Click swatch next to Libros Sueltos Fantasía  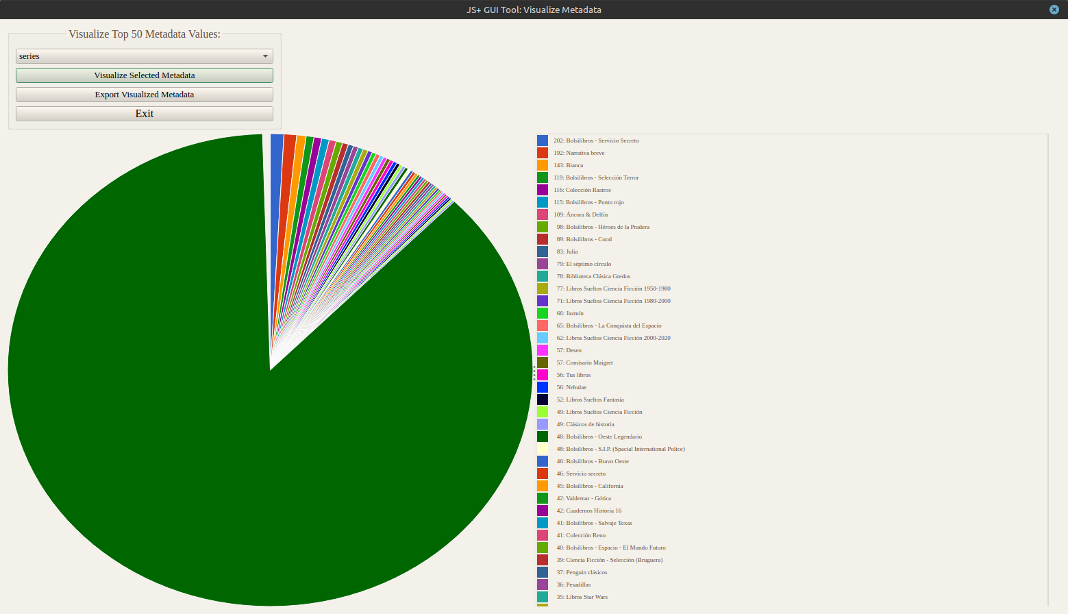(543, 400)
